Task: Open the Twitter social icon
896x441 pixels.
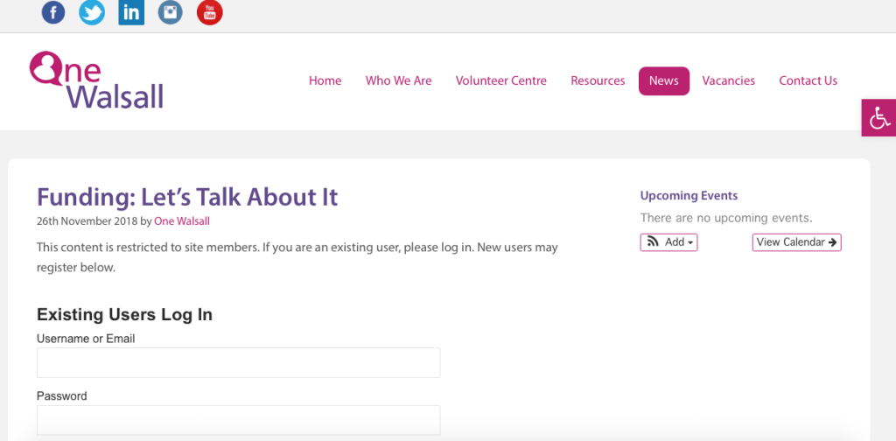Action: (x=92, y=12)
